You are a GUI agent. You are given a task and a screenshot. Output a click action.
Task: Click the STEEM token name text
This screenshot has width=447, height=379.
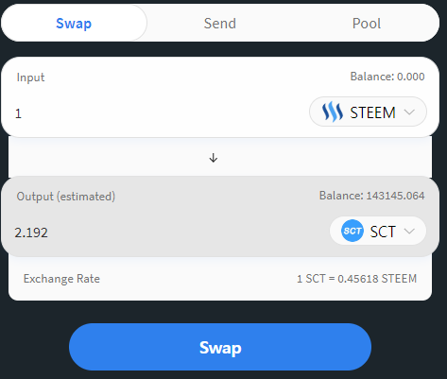[372, 112]
